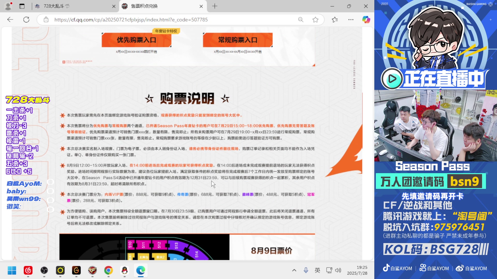Open the CrossFire game icon in taskbar

(x=92, y=270)
